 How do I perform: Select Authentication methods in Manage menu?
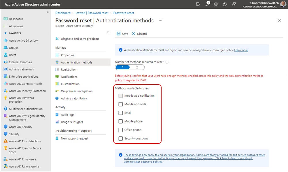tap(81, 62)
